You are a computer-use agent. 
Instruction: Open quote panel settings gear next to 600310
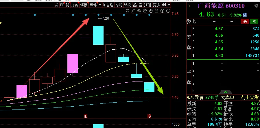[x=256, y=6]
